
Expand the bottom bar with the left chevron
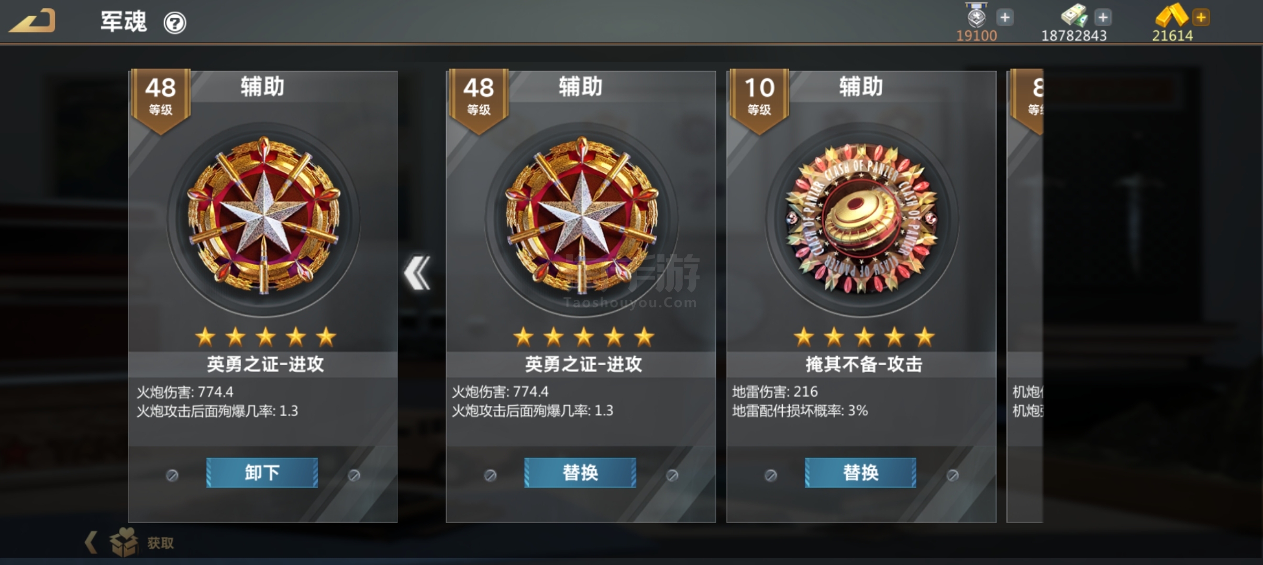pyautogui.click(x=91, y=543)
